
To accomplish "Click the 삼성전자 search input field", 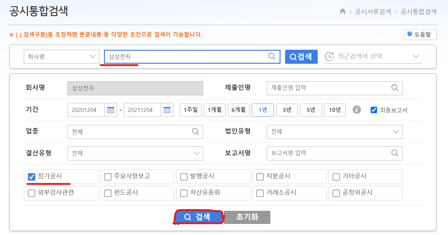I will [192, 57].
